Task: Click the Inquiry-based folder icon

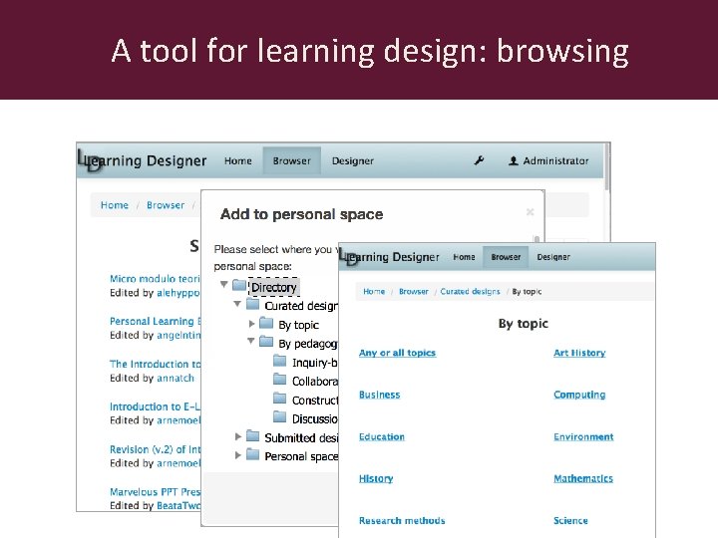Action: pos(280,361)
